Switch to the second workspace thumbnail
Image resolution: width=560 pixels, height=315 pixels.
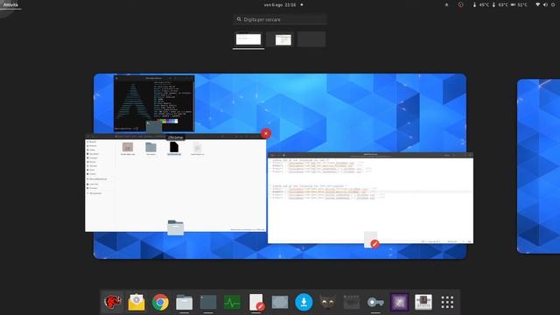(280, 39)
